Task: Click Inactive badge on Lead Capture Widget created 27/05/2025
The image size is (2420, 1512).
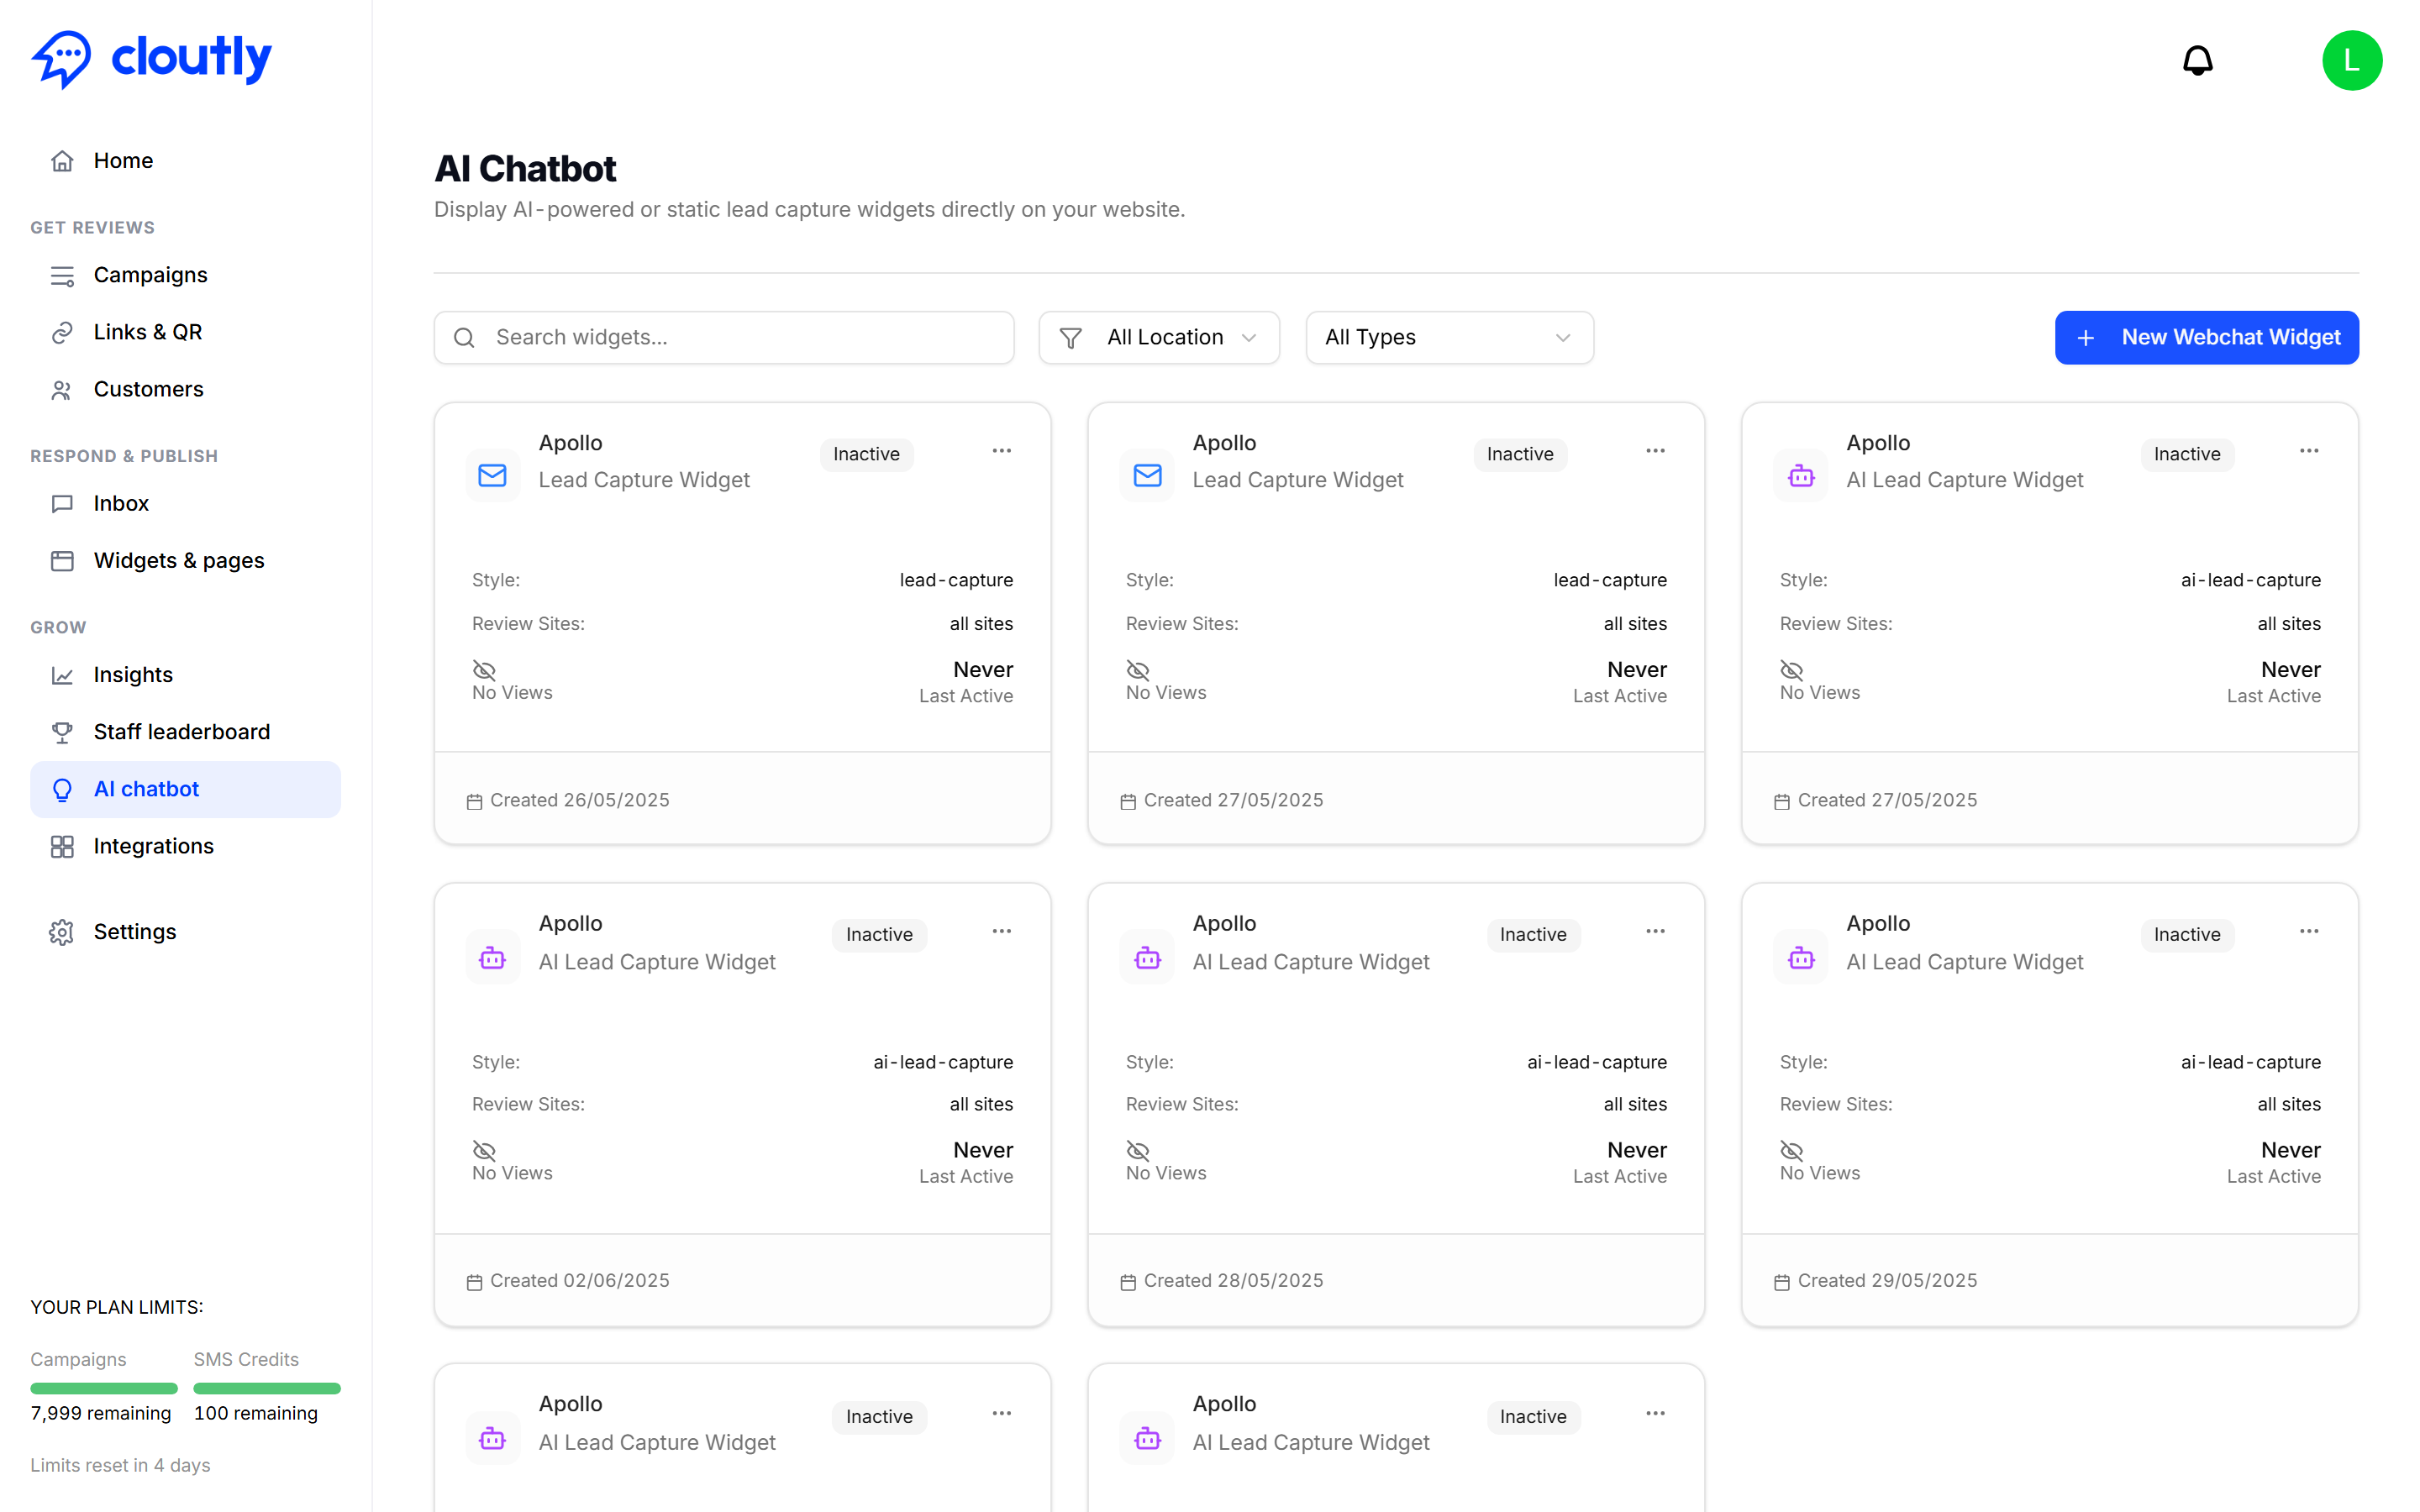Action: (x=1520, y=454)
